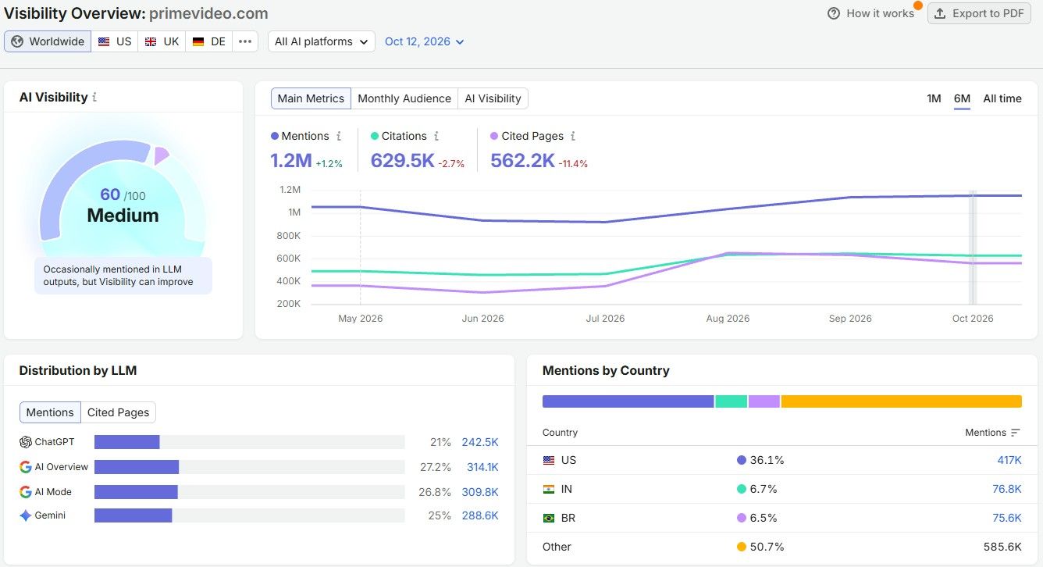Screen dimensions: 1043x567
Task: Switch to the AI Visibility chart tab
Action: [x=493, y=98]
